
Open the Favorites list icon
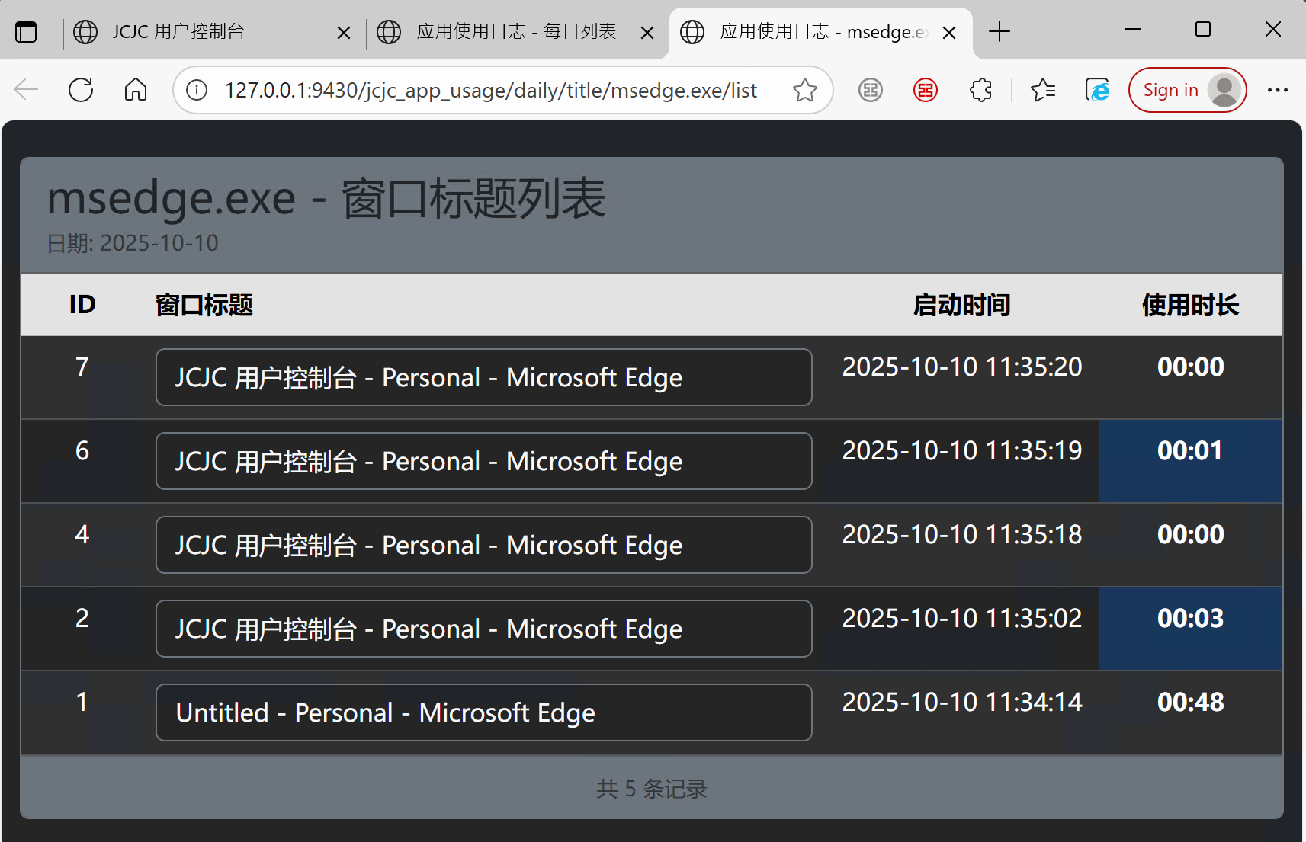pos(1042,91)
